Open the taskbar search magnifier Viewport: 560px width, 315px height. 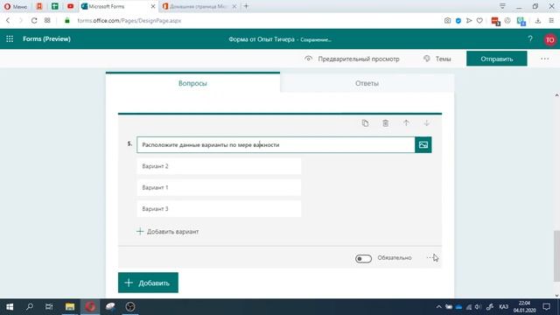[x=30, y=307]
